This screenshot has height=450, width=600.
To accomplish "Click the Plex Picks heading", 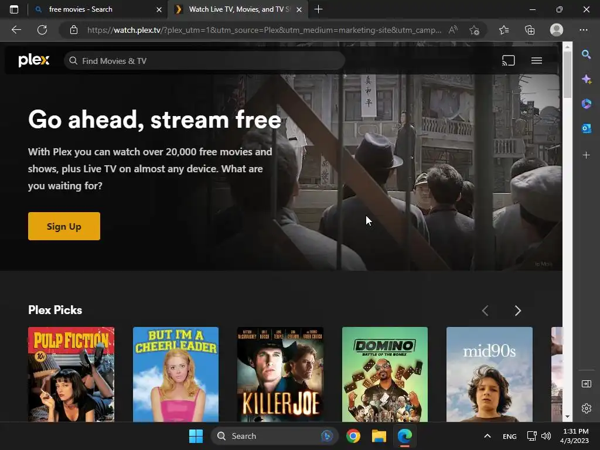I will (x=55, y=310).
